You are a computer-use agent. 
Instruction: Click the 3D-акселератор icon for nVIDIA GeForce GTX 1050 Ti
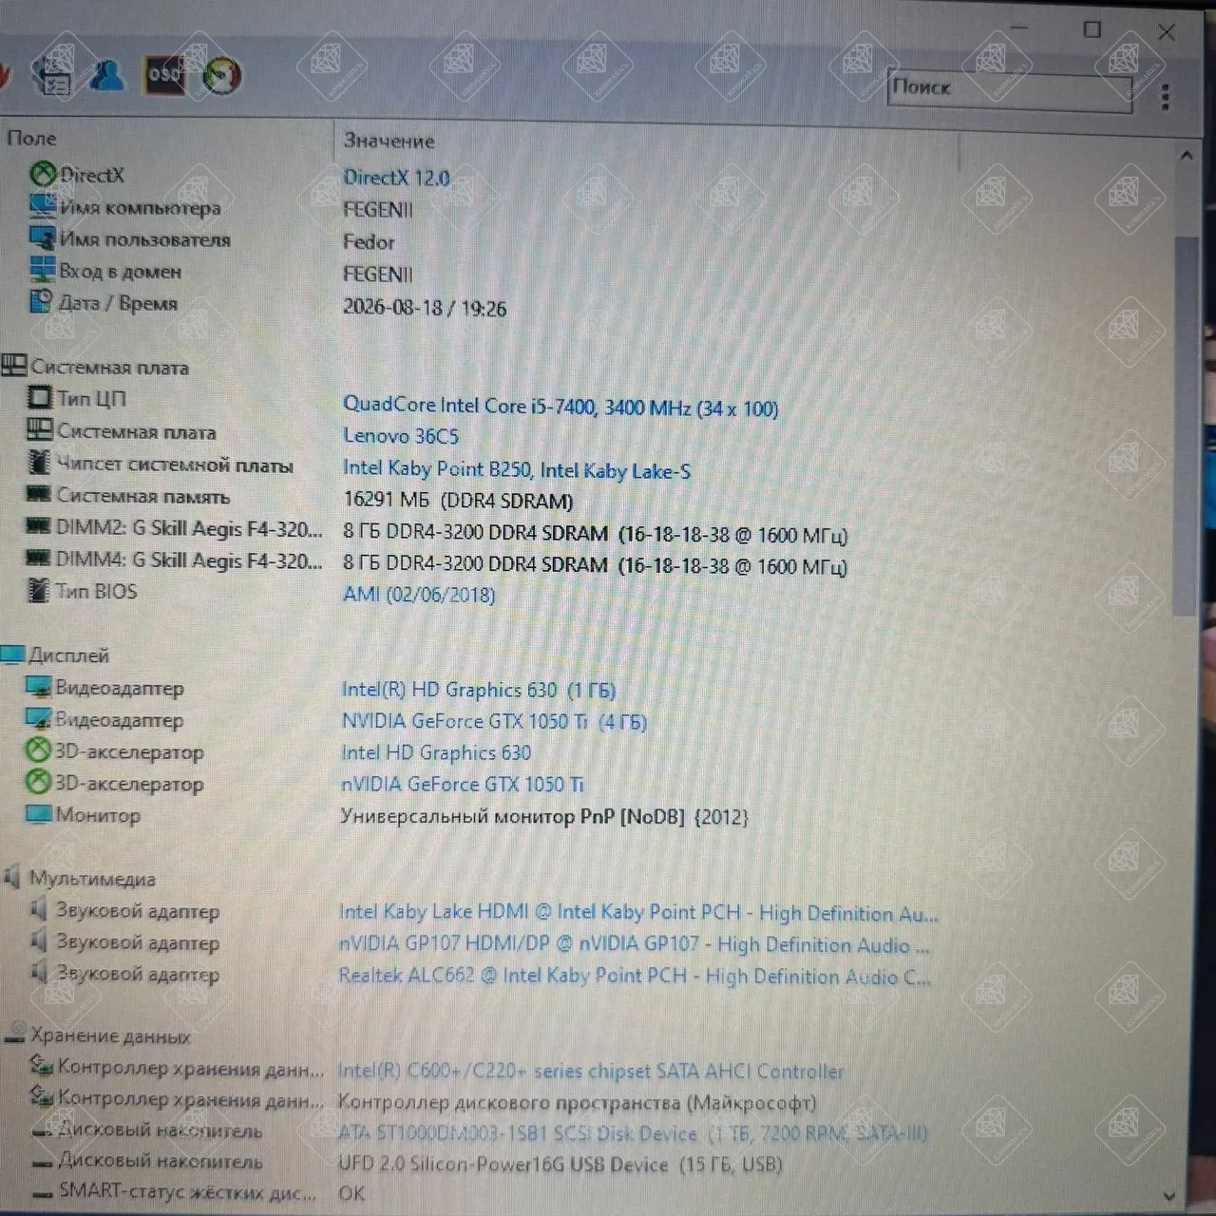(x=37, y=782)
